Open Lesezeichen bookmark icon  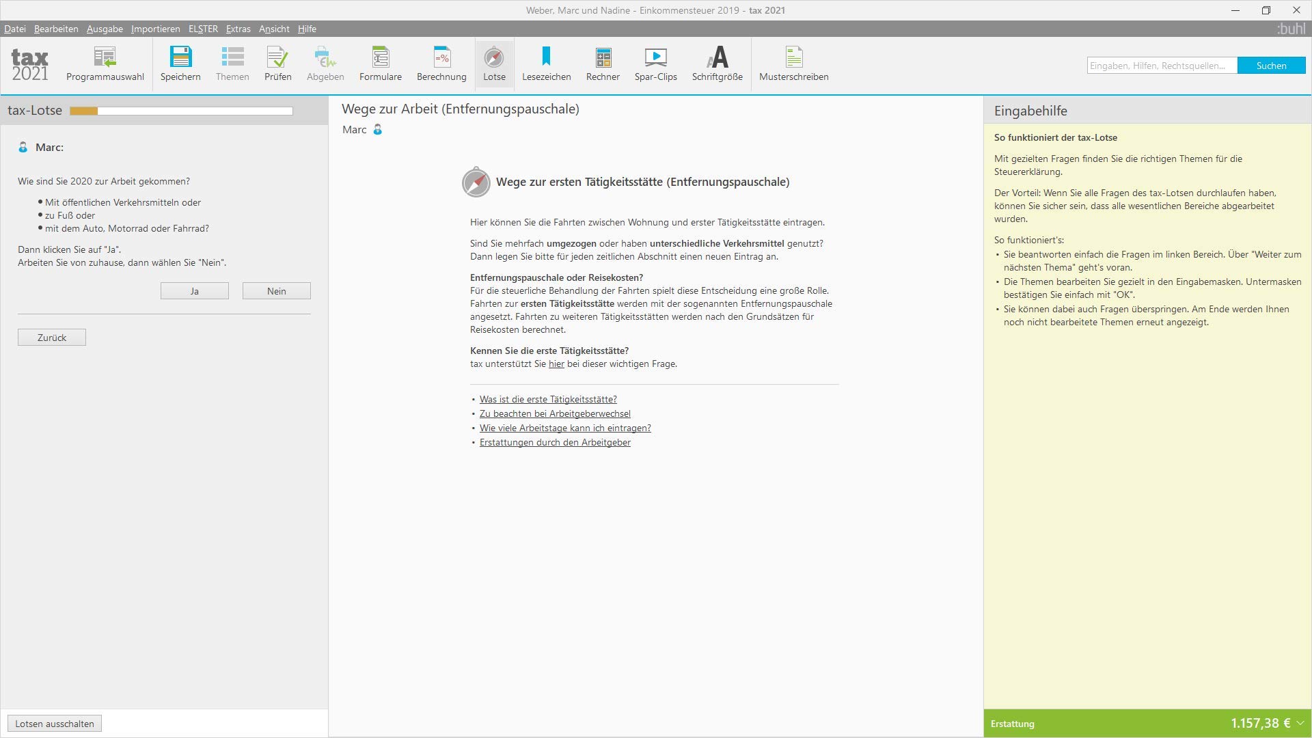pos(547,64)
